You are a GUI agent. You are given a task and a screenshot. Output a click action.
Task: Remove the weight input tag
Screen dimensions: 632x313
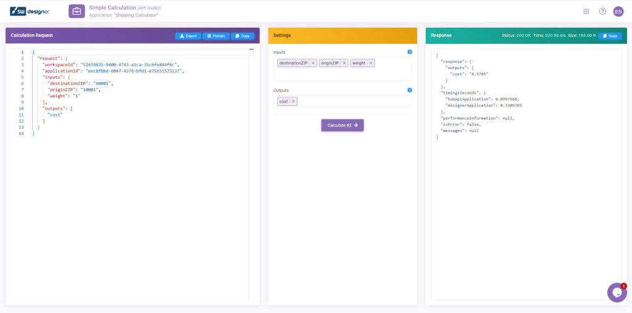click(x=371, y=63)
